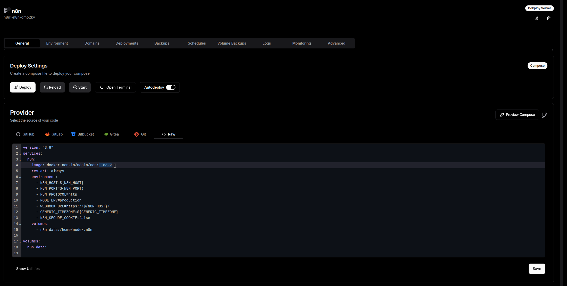Click the edit pencil icon for n8n
This screenshot has height=286, width=567.
click(x=536, y=18)
